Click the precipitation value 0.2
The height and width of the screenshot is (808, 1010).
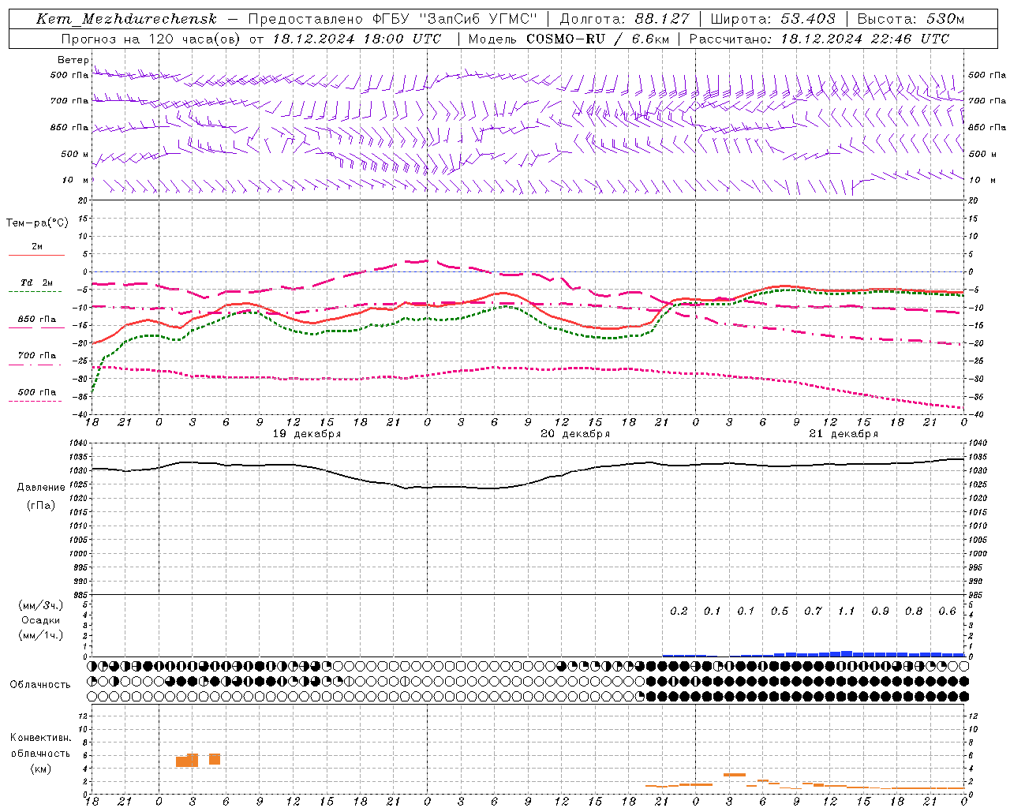click(679, 612)
